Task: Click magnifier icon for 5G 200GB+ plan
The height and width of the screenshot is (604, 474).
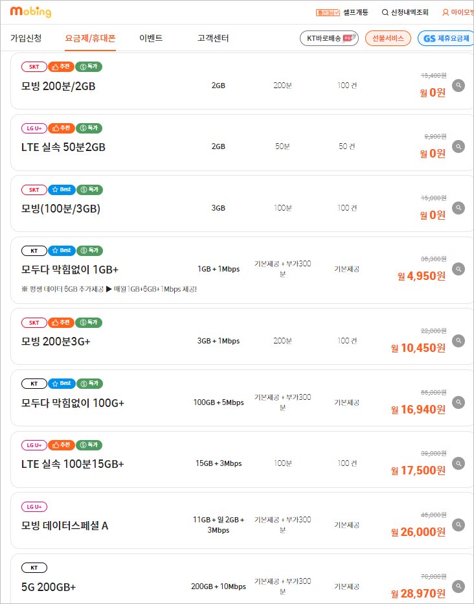Action: point(458,587)
